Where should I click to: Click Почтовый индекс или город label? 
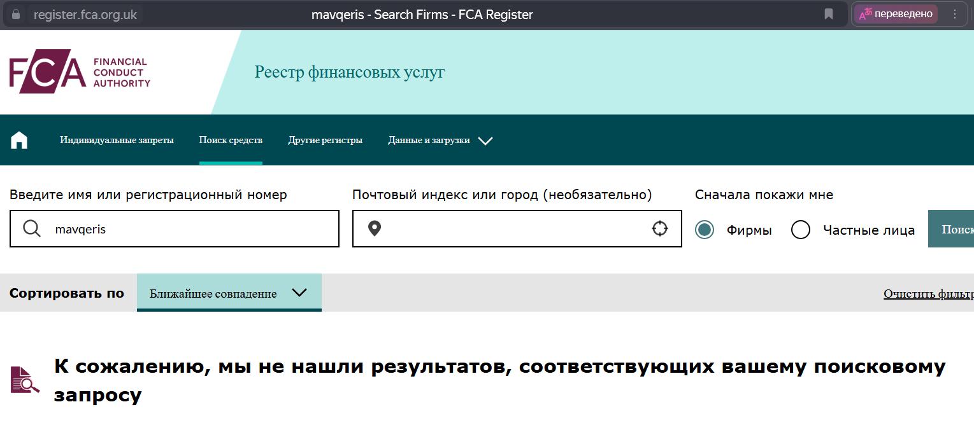(502, 195)
